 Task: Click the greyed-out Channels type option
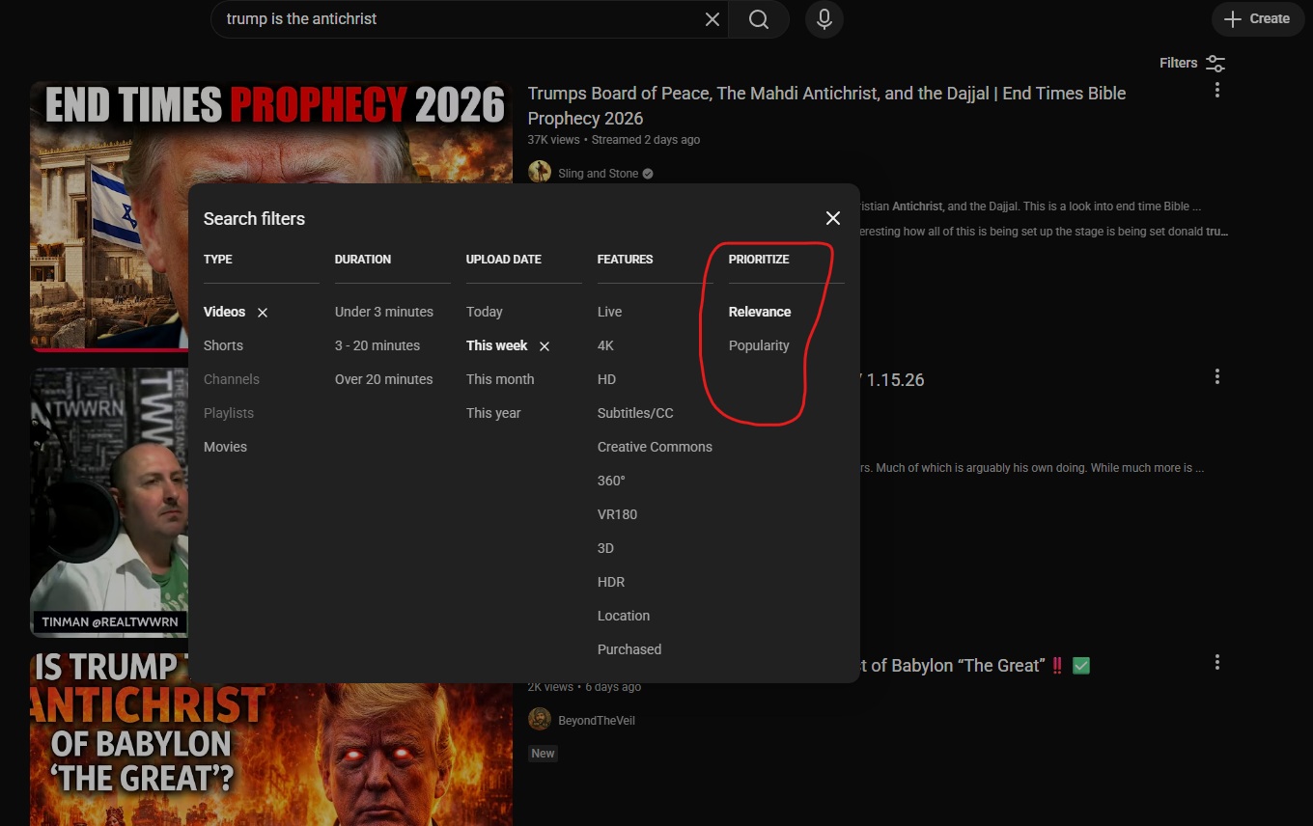click(x=232, y=379)
